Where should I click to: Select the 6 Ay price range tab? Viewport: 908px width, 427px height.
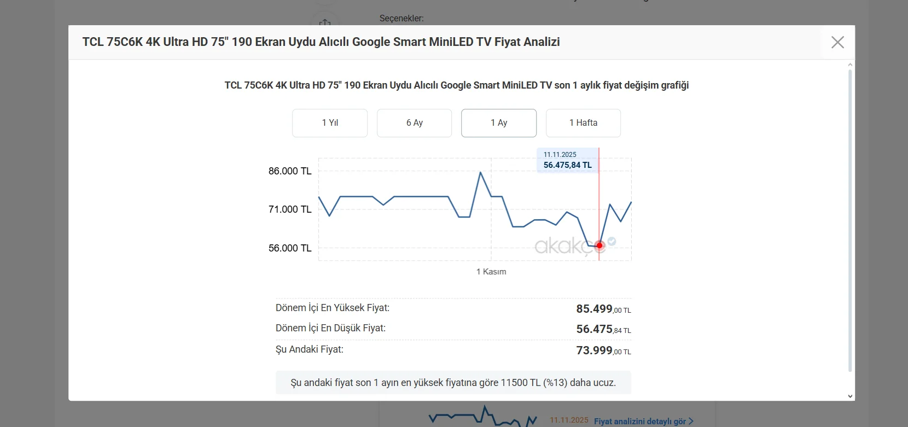click(414, 123)
